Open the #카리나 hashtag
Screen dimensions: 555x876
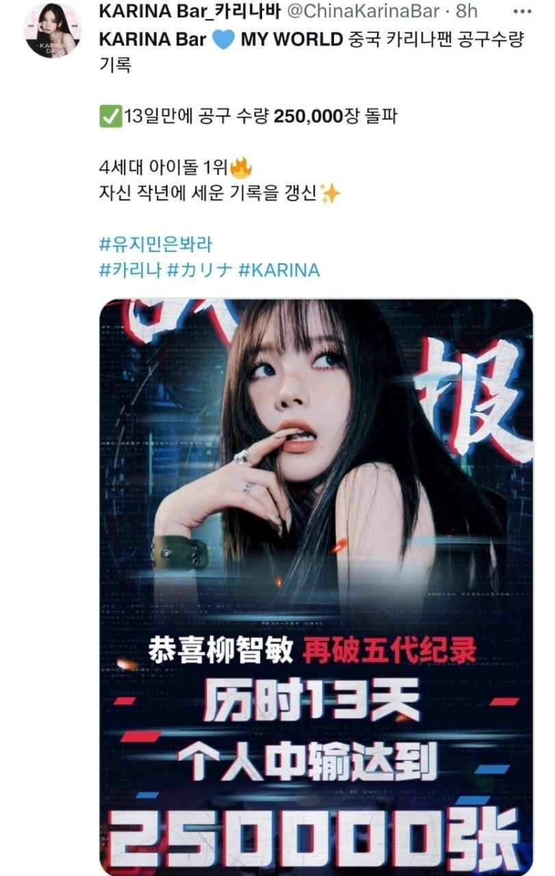(x=131, y=270)
